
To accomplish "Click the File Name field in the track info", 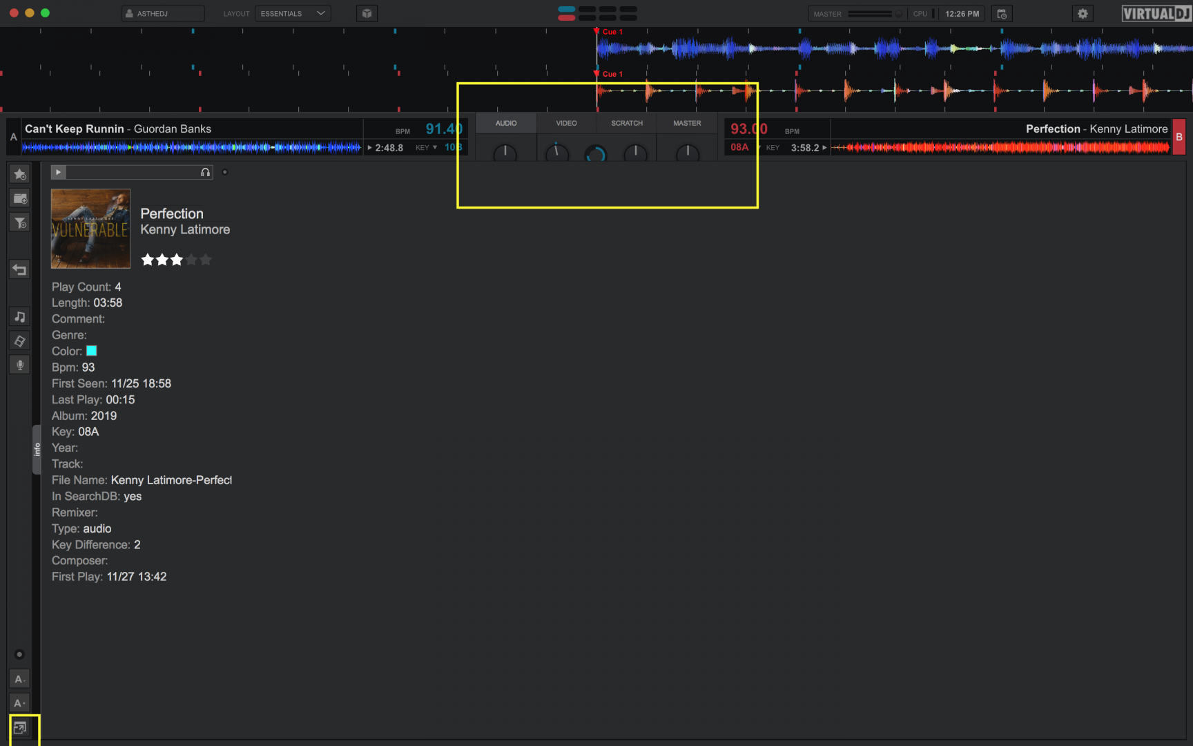I will tap(142, 480).
